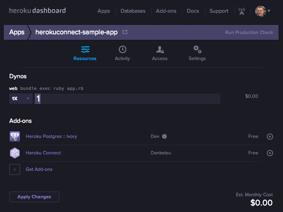Screen dimensions: 283x212
Task: Adjust the web dyno count slider
Action: pyautogui.click(x=127, y=98)
